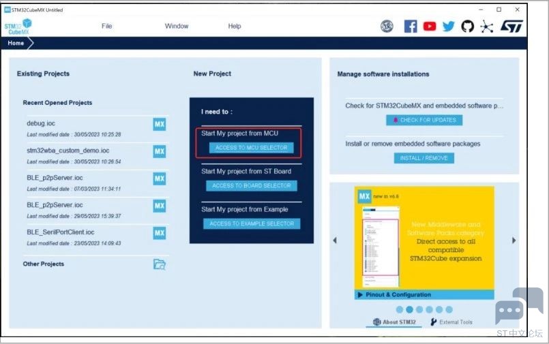Click the yellow banner screenshot thumbnail
Screen dimensions: 549x344
[381, 247]
